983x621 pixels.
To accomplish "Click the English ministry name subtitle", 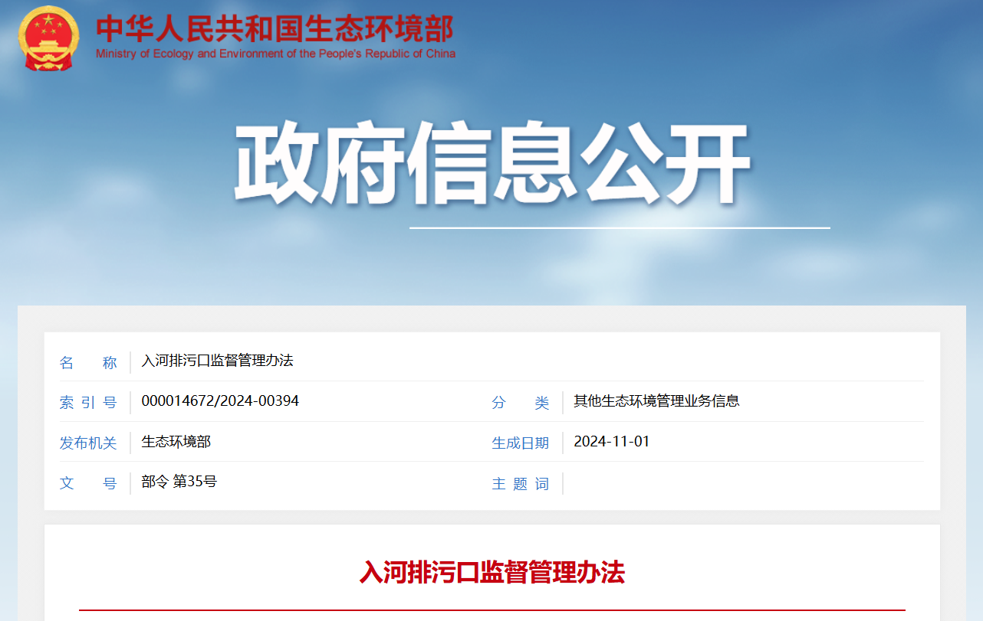I will (275, 54).
